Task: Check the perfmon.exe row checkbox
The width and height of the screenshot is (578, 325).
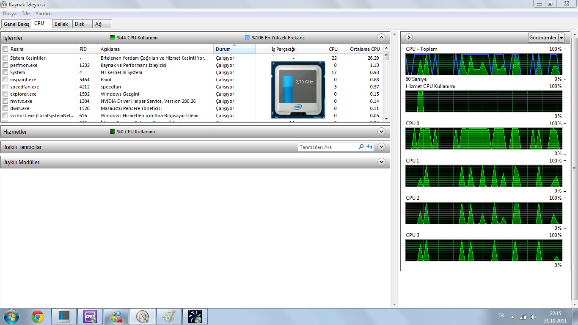Action: pyautogui.click(x=6, y=65)
